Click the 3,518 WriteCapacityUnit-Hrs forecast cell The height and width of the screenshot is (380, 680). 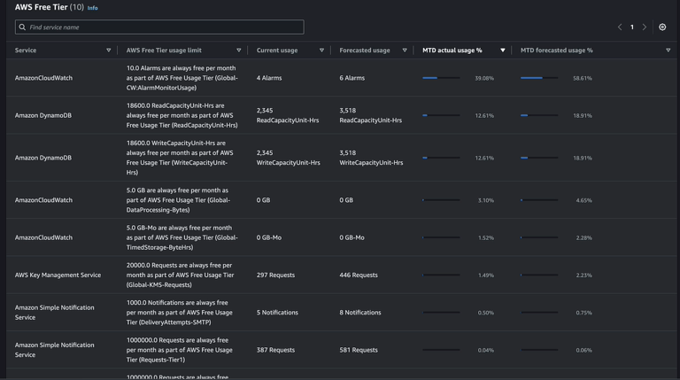click(x=371, y=158)
